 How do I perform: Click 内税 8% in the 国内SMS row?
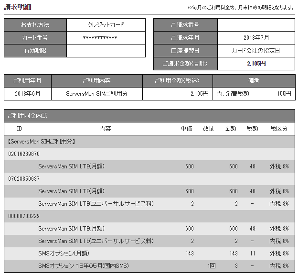point(279,266)
